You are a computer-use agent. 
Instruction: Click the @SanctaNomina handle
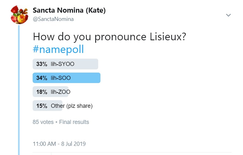point(53,19)
